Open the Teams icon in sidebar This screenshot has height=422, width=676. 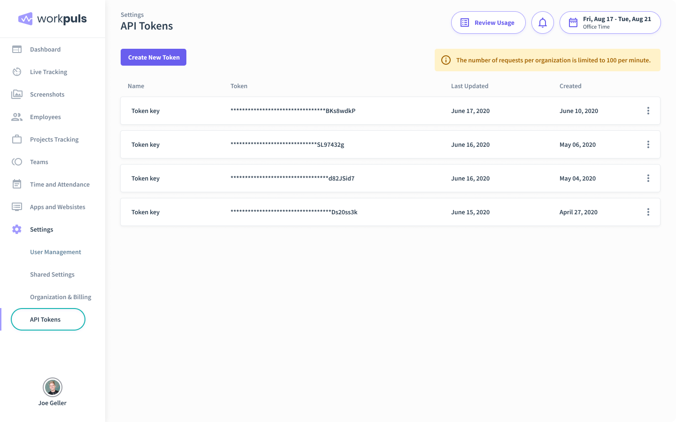(x=17, y=162)
